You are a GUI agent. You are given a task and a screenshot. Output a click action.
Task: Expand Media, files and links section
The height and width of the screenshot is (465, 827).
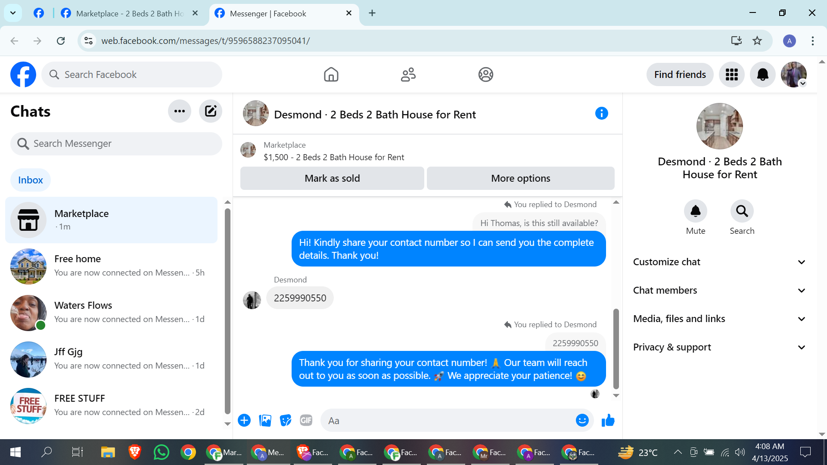tap(719, 319)
